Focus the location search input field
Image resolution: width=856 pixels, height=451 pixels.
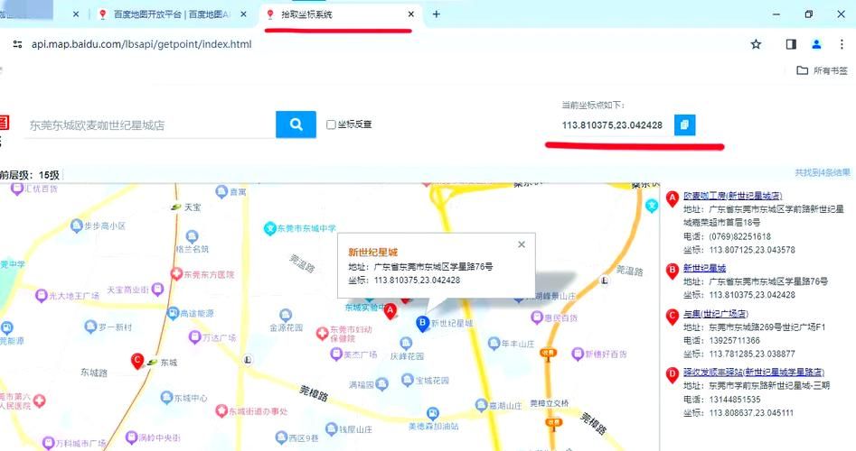click(149, 125)
